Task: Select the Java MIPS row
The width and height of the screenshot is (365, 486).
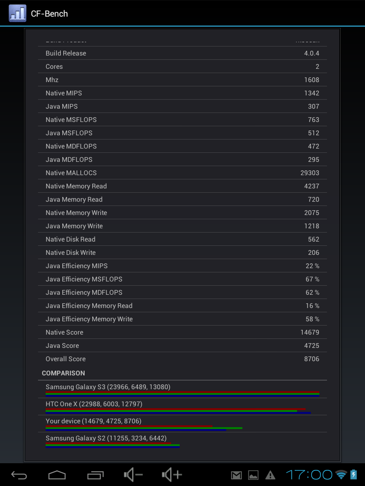Action: tap(182, 107)
